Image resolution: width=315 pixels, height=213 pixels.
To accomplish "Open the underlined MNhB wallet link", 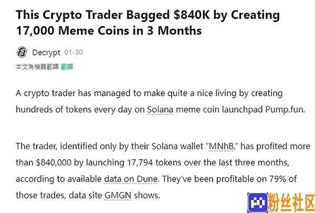I will point(222,147).
